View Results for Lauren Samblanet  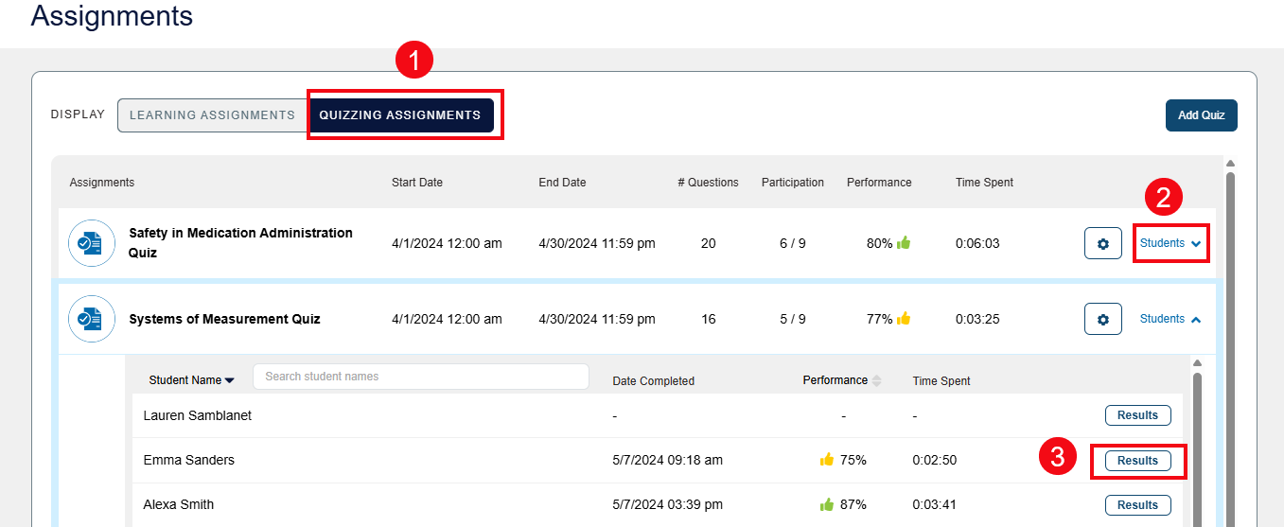(1137, 415)
